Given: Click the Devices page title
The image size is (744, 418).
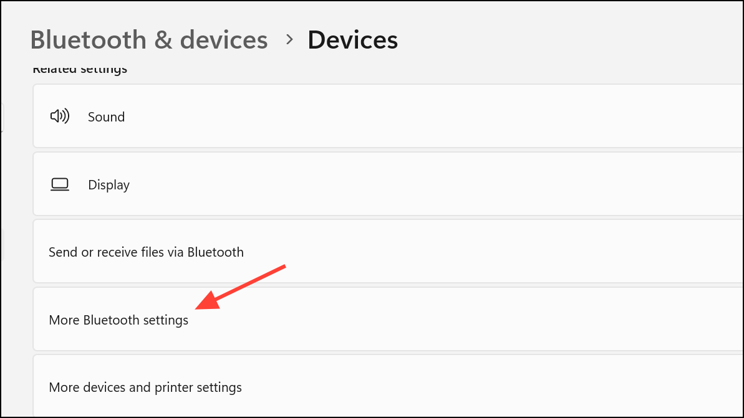Looking at the screenshot, I should pyautogui.click(x=352, y=40).
